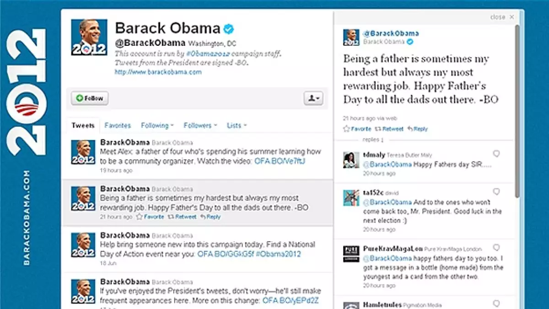Open the barackobama.com profile link
Image resolution: width=549 pixels, height=309 pixels.
click(158, 72)
